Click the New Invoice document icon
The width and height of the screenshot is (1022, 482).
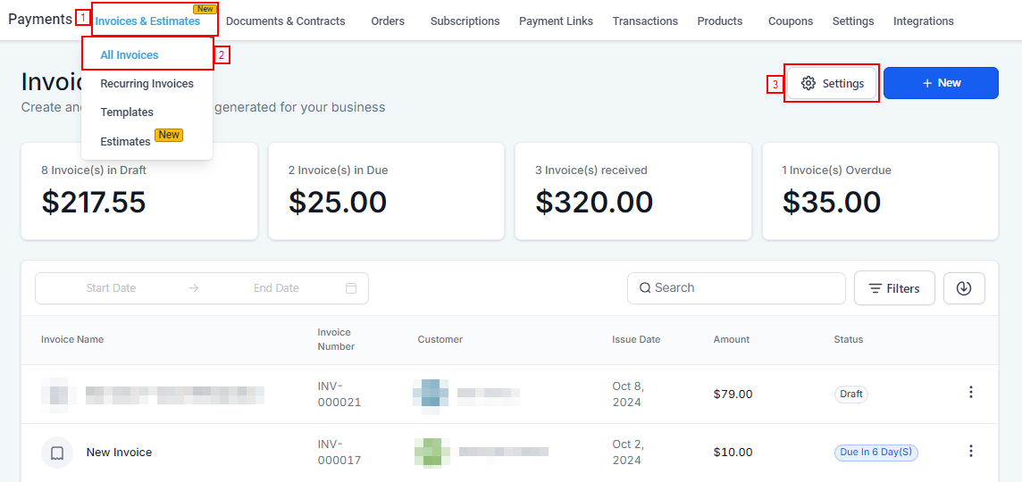(x=57, y=453)
